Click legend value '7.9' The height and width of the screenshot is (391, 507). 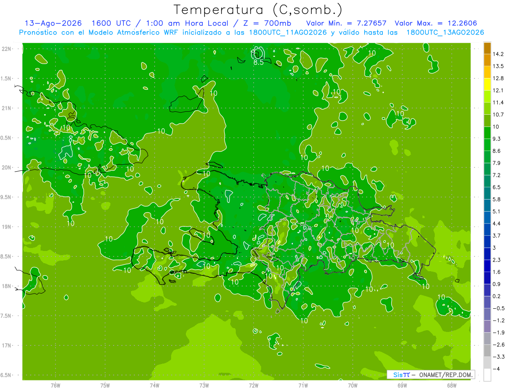[497, 163]
